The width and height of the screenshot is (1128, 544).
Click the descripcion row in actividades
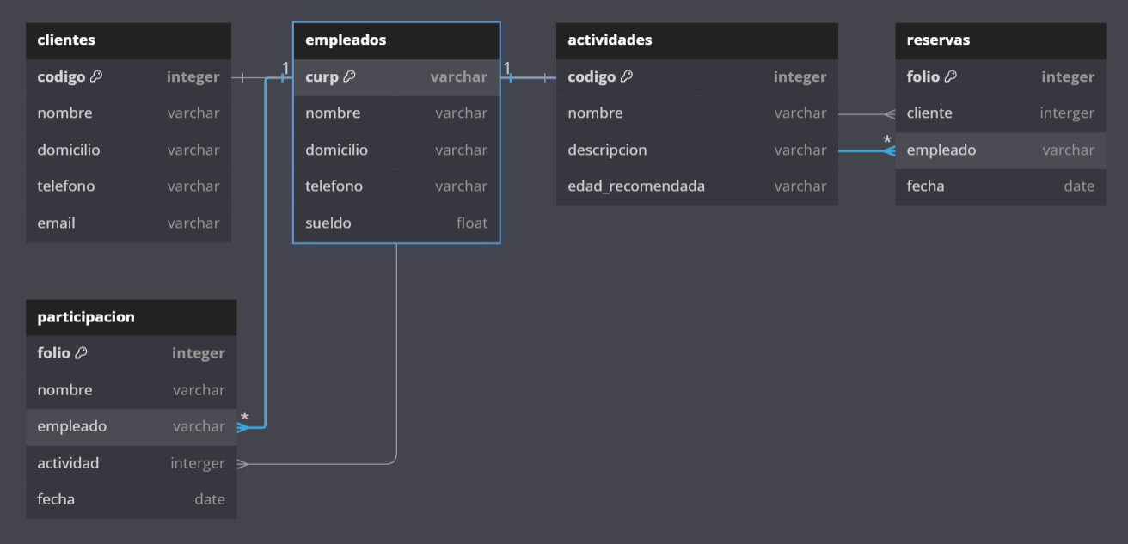[696, 150]
